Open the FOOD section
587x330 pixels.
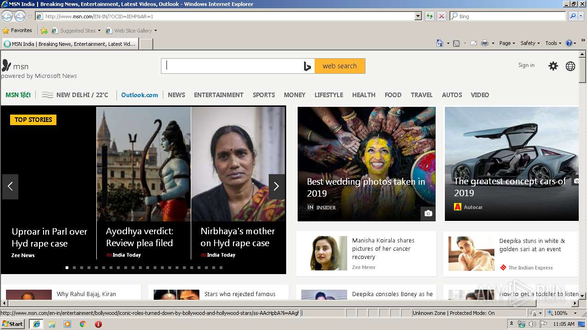pyautogui.click(x=393, y=95)
